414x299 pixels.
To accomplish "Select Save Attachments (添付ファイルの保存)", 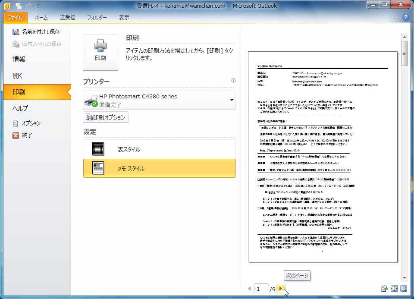I will click(37, 44).
